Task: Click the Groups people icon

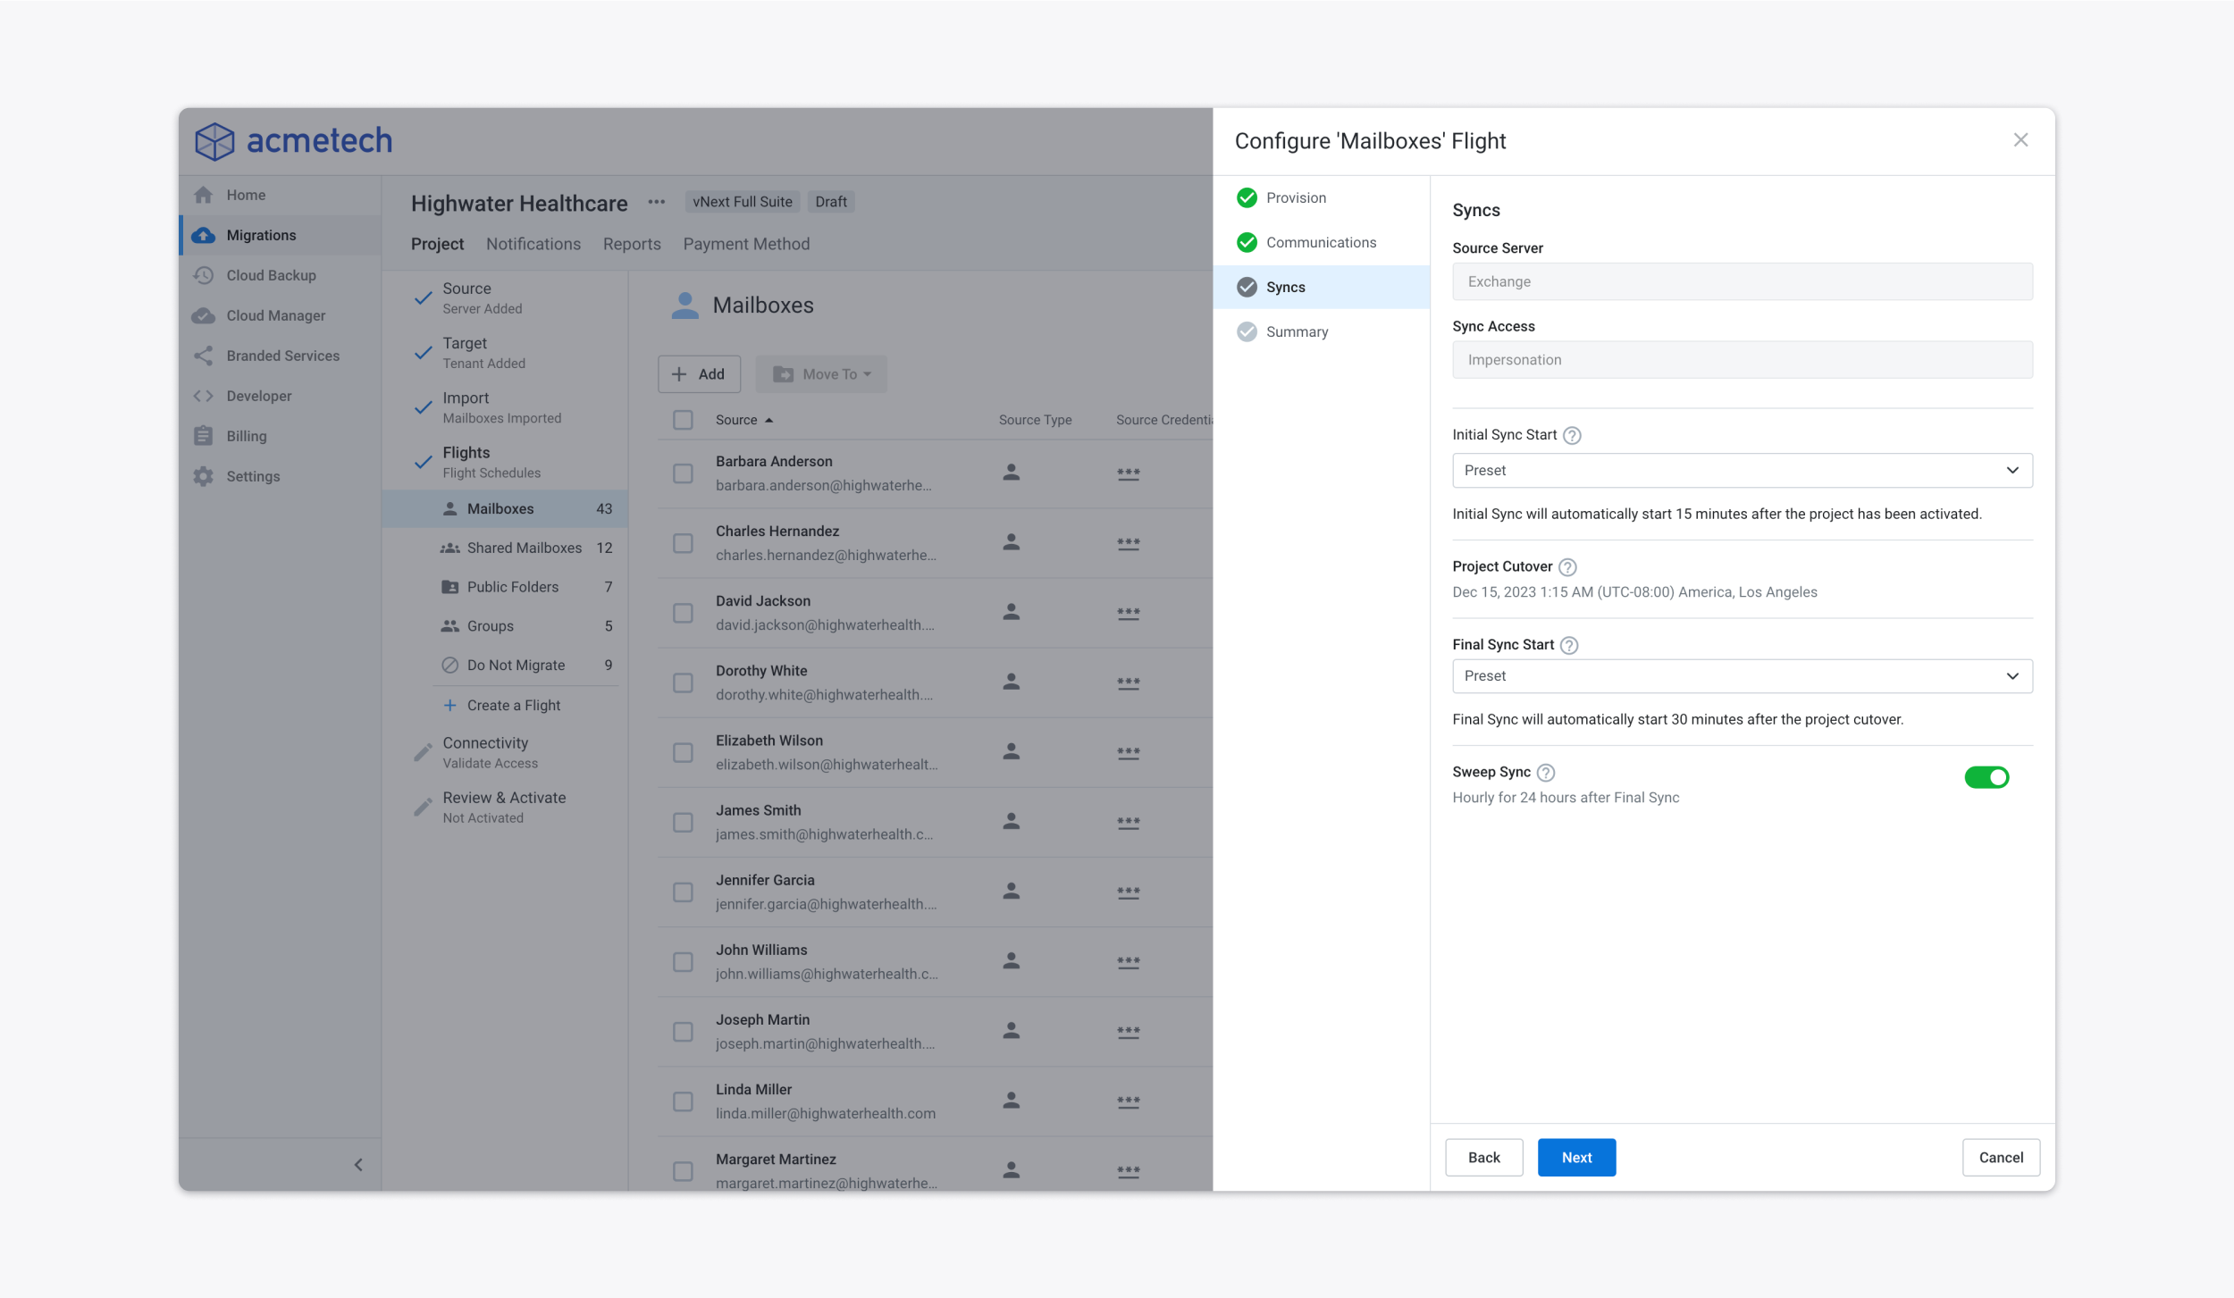Action: (450, 626)
